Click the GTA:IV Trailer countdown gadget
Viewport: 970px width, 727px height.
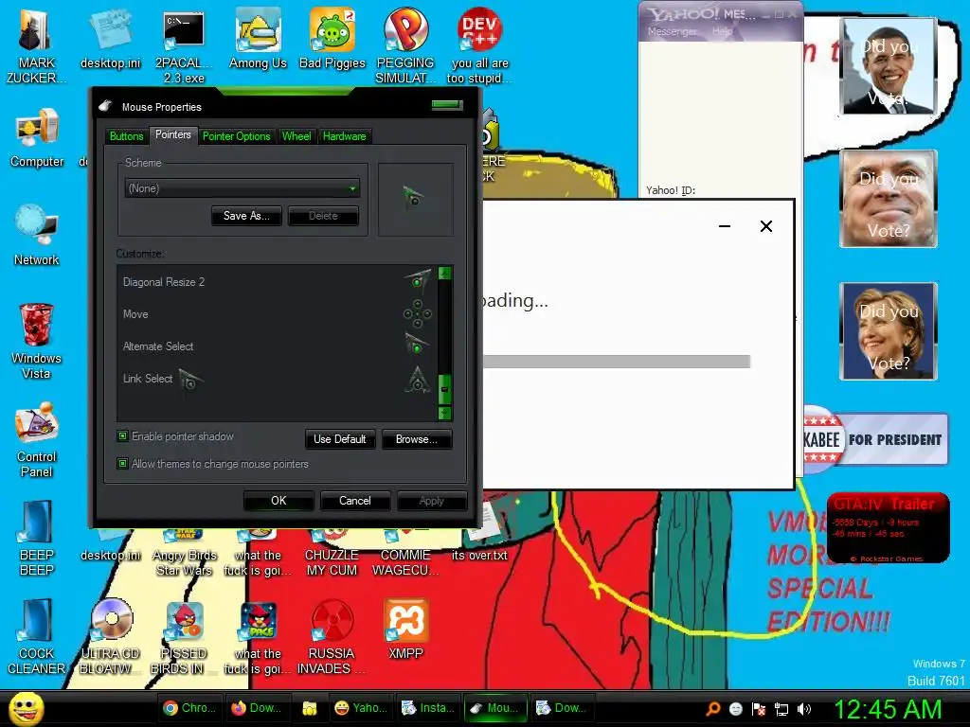[887, 527]
